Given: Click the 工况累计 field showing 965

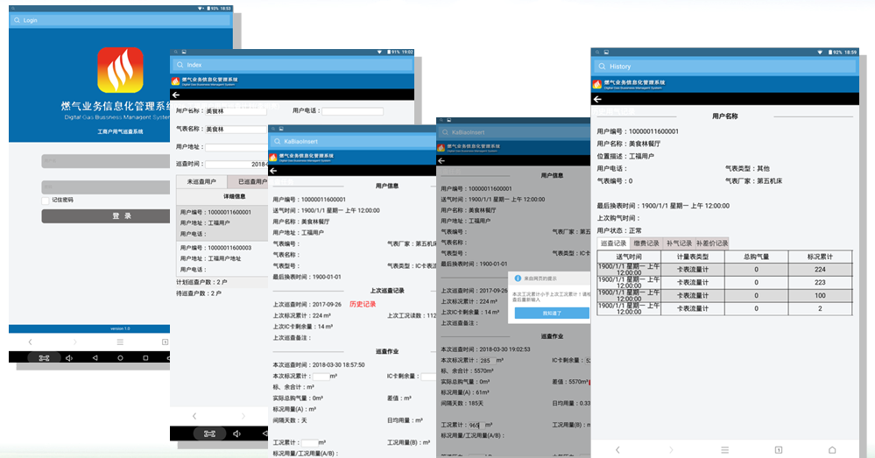Looking at the screenshot, I should pyautogui.click(x=476, y=425).
